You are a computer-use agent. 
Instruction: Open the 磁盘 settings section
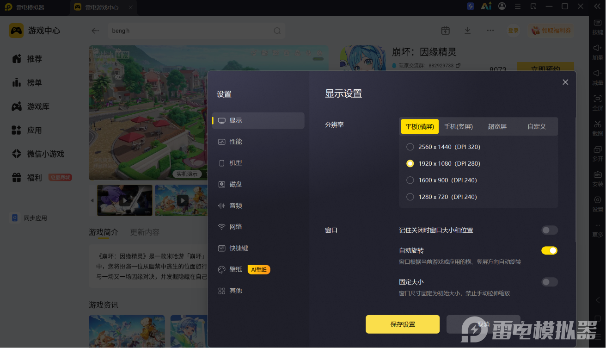tap(258, 184)
